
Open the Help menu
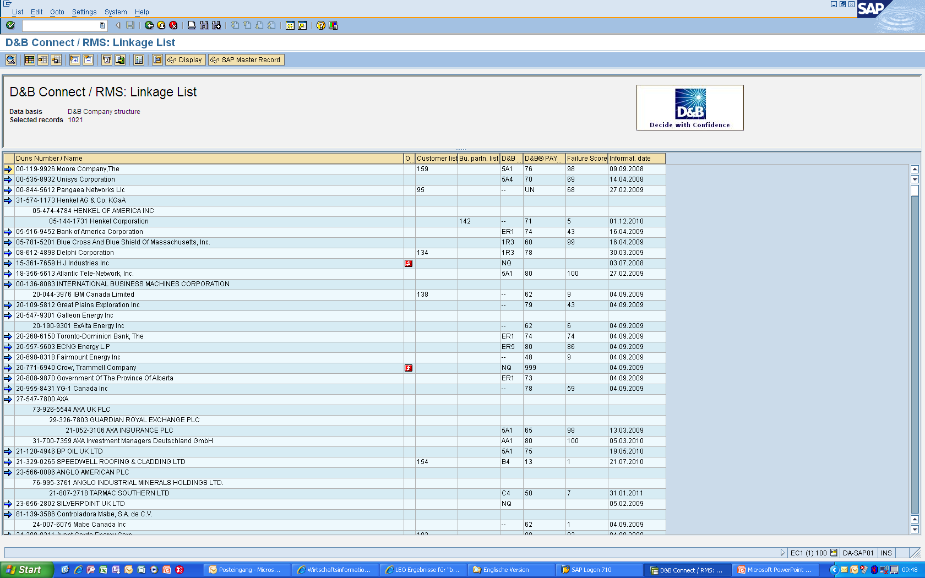142,12
